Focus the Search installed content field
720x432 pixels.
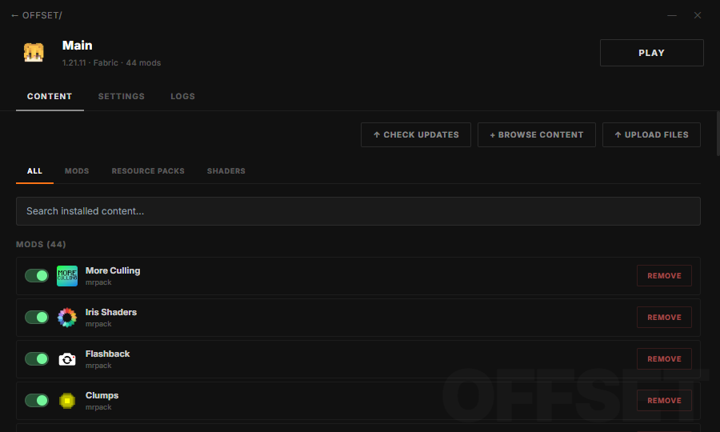click(358, 211)
